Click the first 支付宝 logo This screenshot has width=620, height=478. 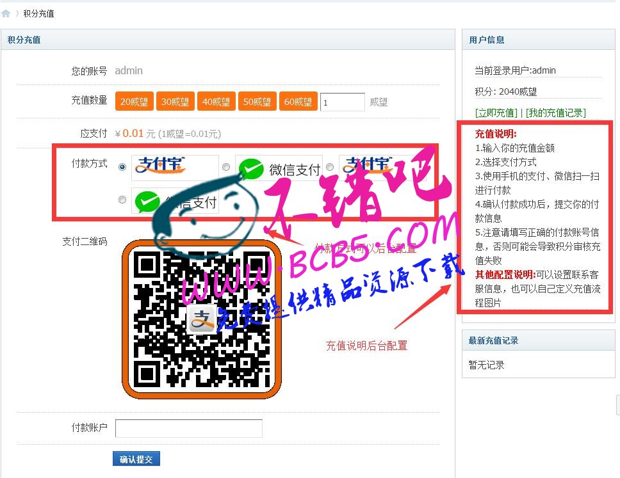(175, 168)
